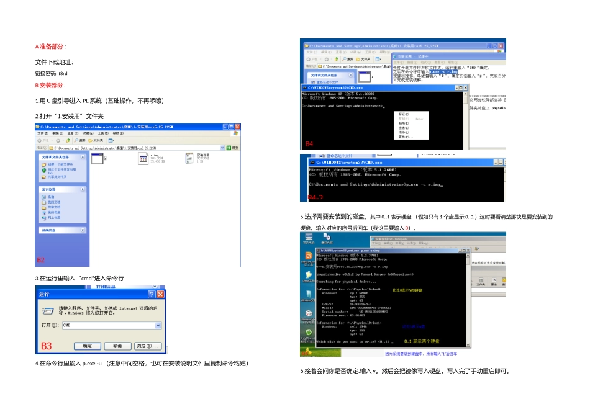The height and width of the screenshot is (417, 590).
Task: Click 确定 button in 运行 dialog
Action: [88, 346]
